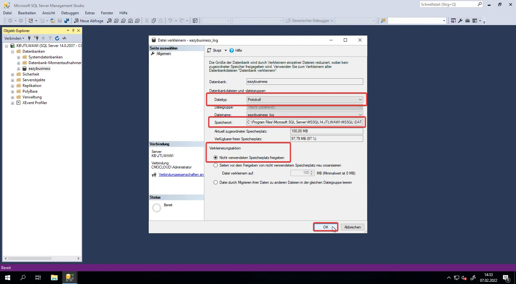Select the XEvent Profiler tree item
Image resolution: width=516 pixels, height=284 pixels.
pyautogui.click(x=35, y=103)
